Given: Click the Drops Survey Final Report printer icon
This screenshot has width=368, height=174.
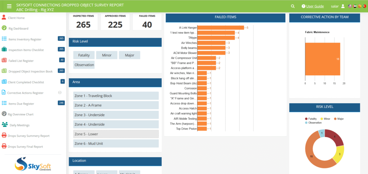Looking at the screenshot, I should click(x=4, y=146).
